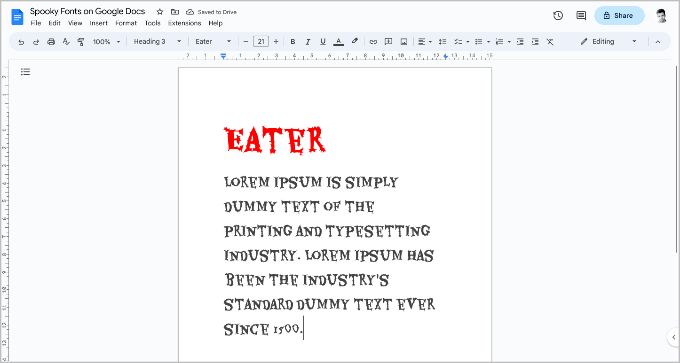This screenshot has height=363, width=680.
Task: Select the paint format tool
Action: tap(81, 41)
